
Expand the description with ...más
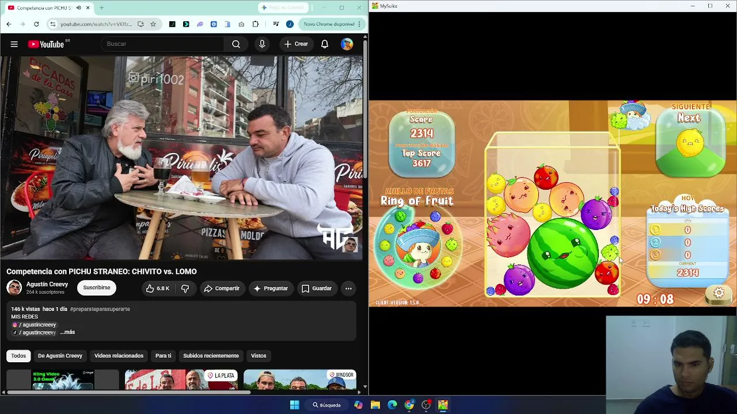coord(67,332)
